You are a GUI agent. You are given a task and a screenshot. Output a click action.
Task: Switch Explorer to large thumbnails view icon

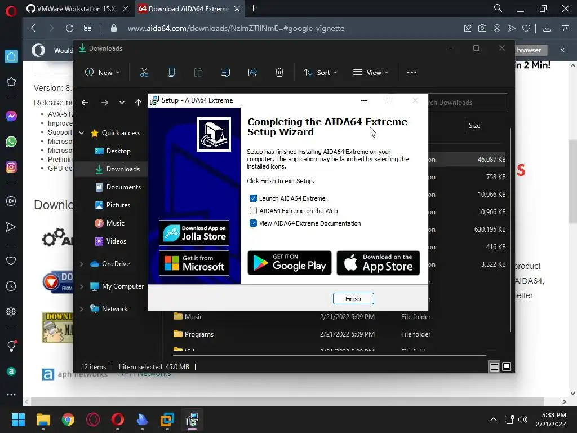(x=507, y=366)
